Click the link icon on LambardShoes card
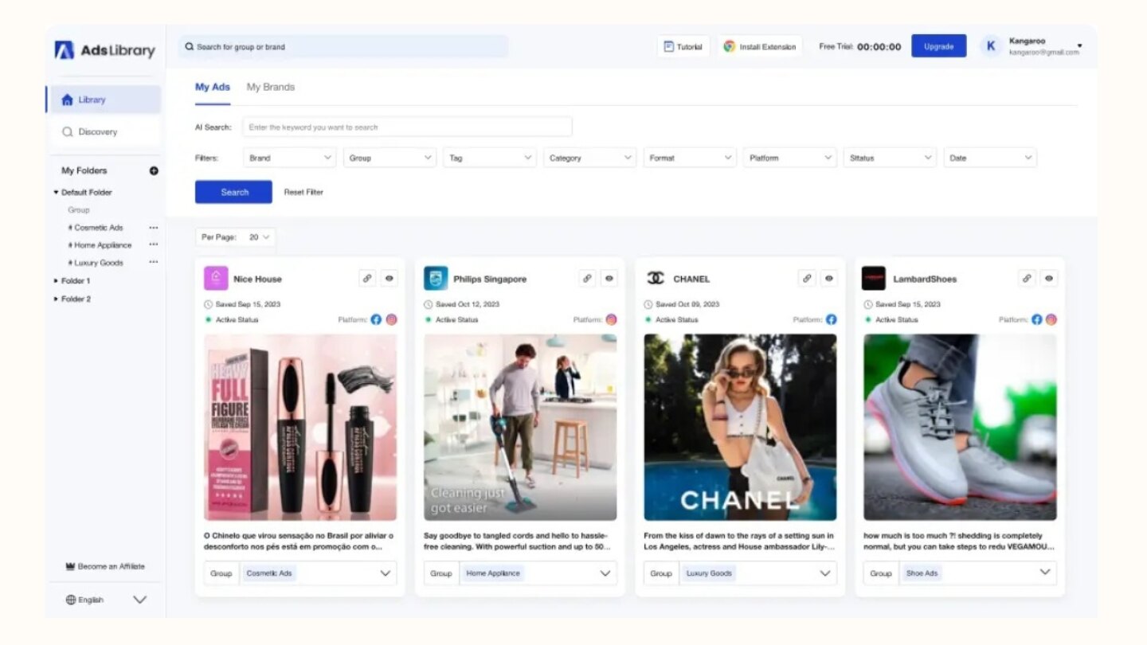The height and width of the screenshot is (645, 1147). (1027, 278)
